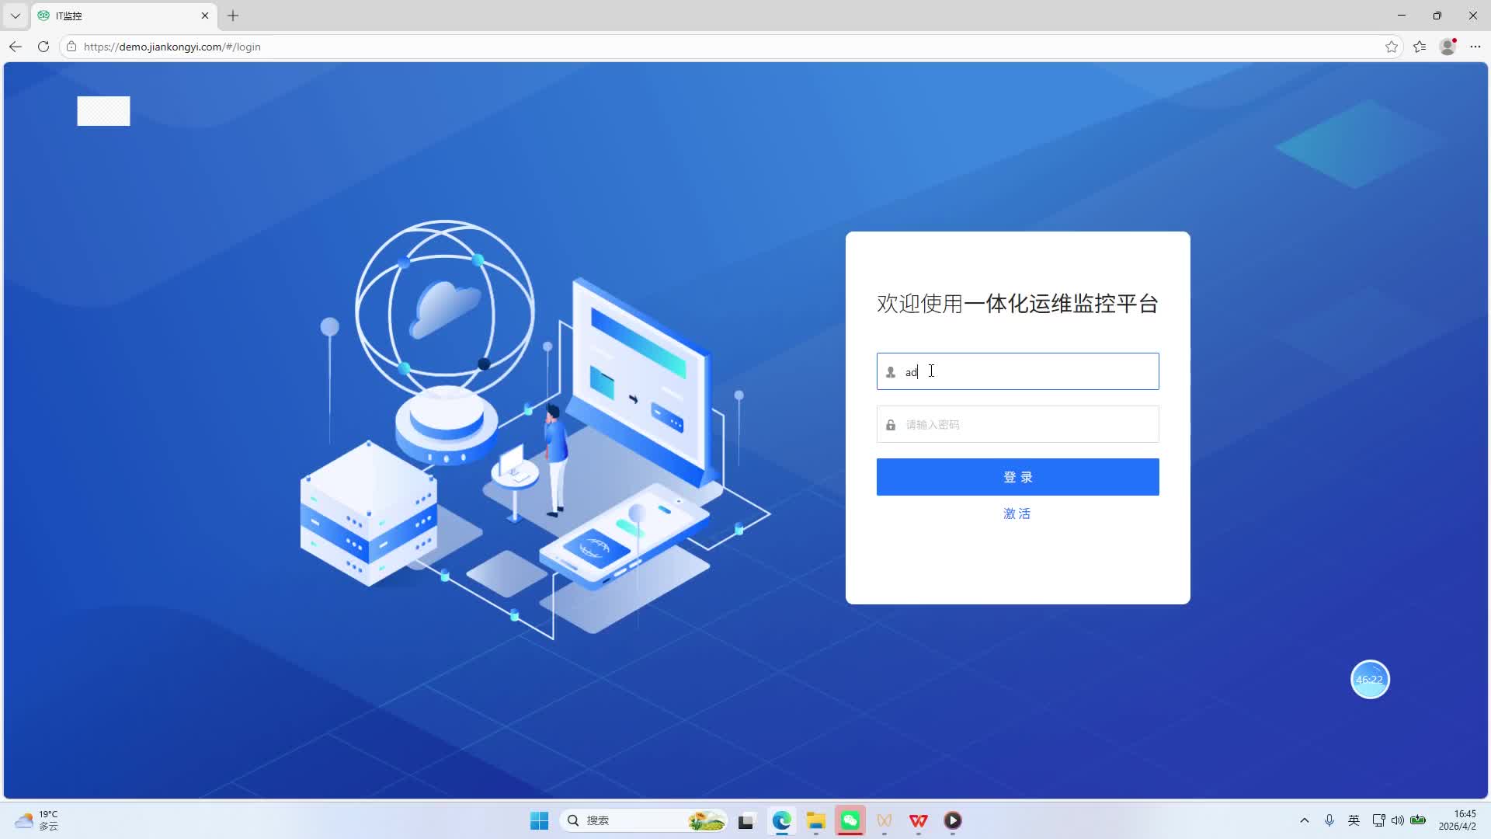
Task: Close the IT监控 tab
Action: point(205,16)
